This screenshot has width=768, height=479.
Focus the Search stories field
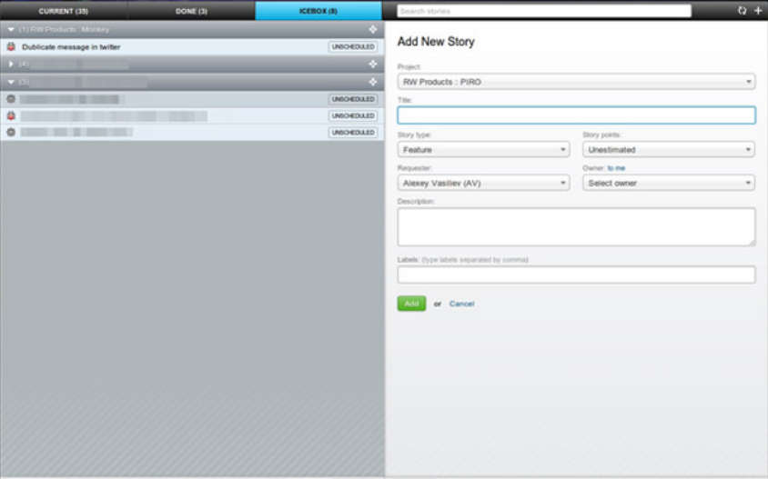(x=543, y=11)
